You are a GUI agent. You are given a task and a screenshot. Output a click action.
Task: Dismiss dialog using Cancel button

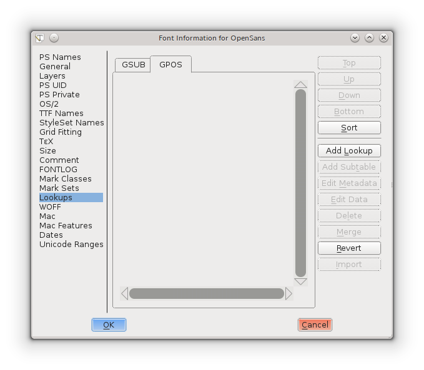(315, 324)
